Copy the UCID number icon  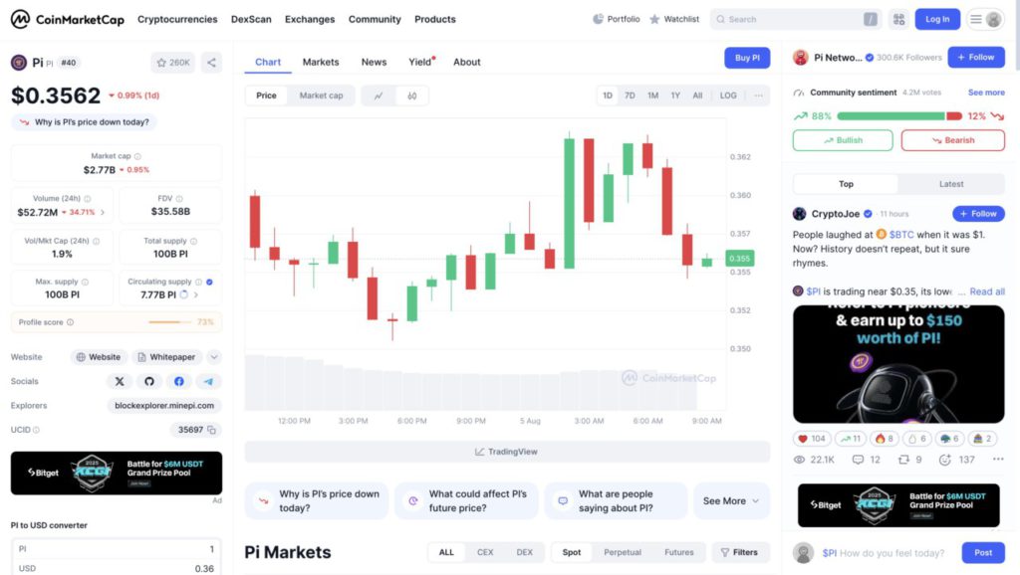214,430
